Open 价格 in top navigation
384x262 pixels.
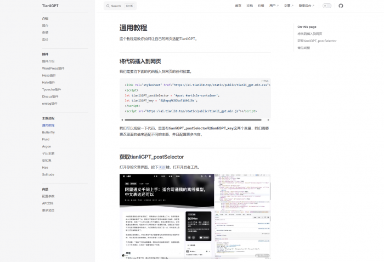(x=261, y=5)
